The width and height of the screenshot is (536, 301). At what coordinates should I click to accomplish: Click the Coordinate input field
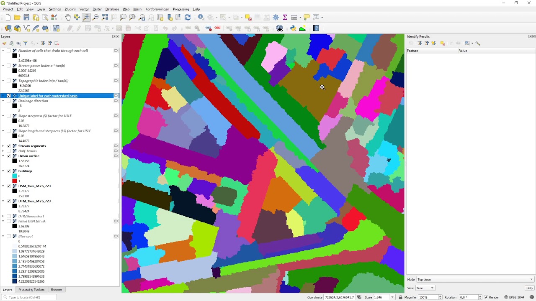tap(339, 297)
